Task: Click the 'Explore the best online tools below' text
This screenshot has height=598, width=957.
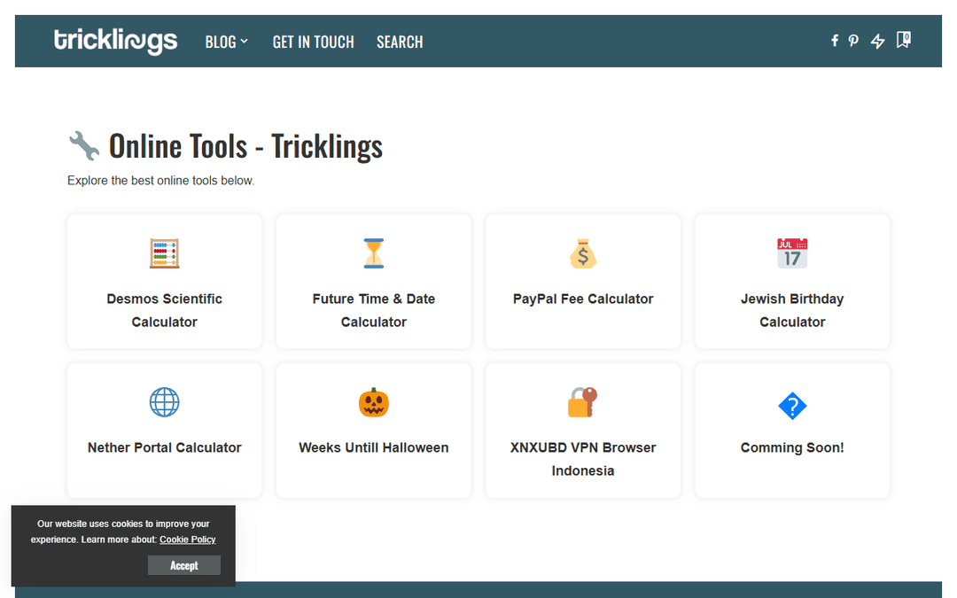Action: tap(160, 181)
